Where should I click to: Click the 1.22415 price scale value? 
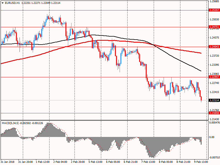pos(215,92)
